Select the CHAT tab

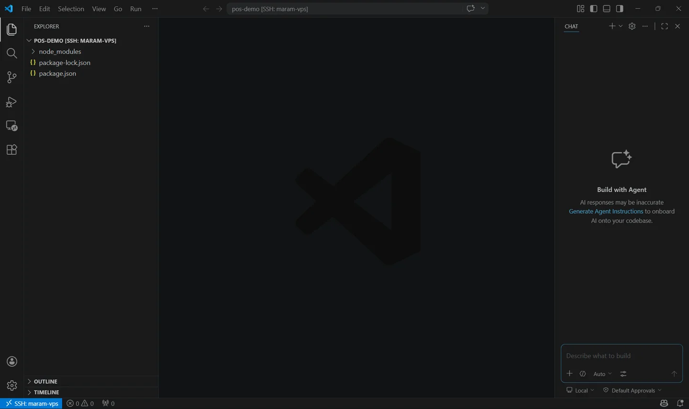coord(571,26)
